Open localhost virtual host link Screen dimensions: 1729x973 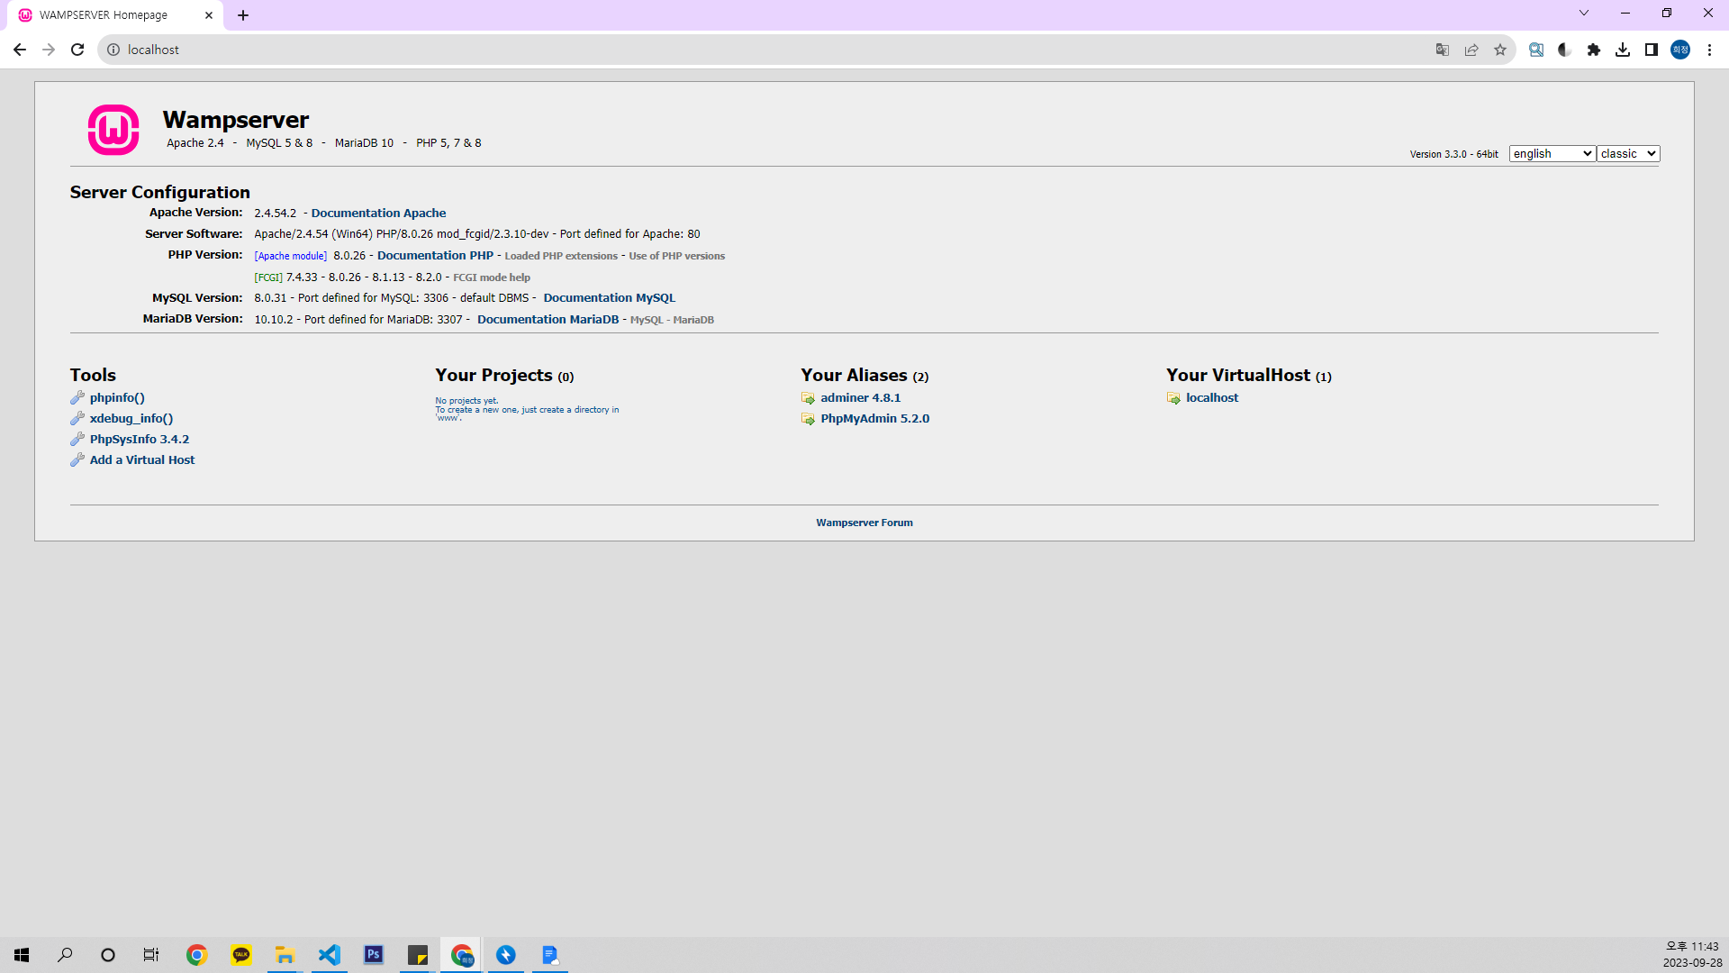pos(1211,397)
